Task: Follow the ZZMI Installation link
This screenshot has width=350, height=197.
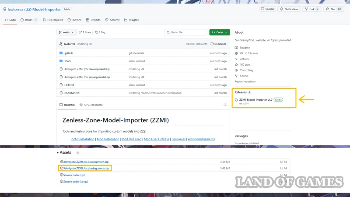Action: (83, 139)
